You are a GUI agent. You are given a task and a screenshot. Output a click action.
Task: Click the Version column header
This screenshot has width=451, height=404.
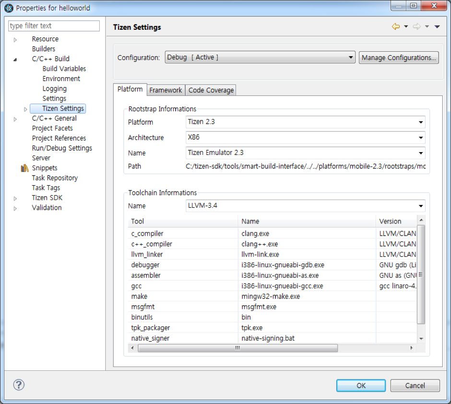pyautogui.click(x=396, y=221)
